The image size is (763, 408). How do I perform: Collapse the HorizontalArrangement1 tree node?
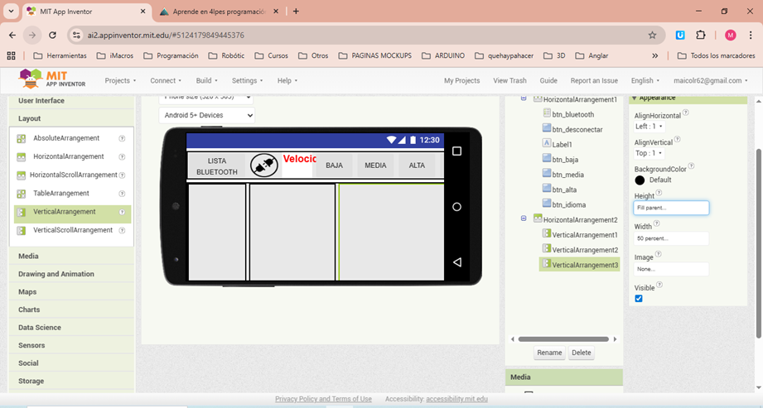point(524,99)
